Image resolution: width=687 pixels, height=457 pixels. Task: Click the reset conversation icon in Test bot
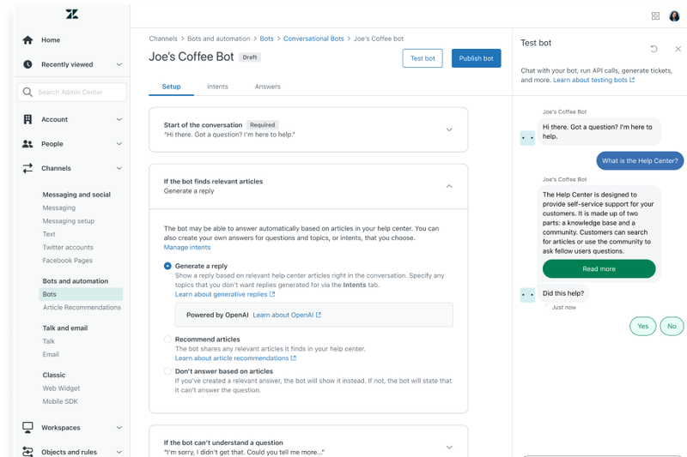click(x=654, y=49)
